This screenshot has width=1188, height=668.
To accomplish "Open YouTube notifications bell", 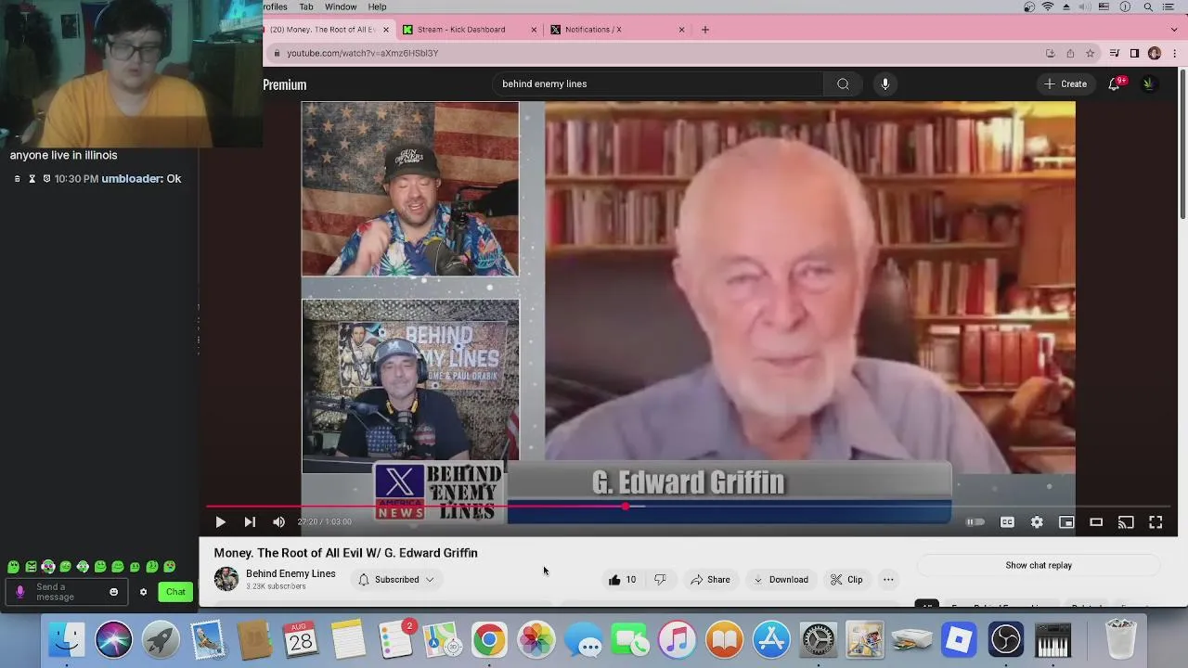I will (x=1115, y=83).
